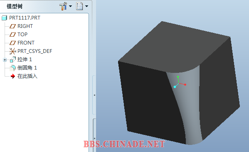Select FRONT datum plane label
The width and height of the screenshot is (249, 152).
point(26,43)
